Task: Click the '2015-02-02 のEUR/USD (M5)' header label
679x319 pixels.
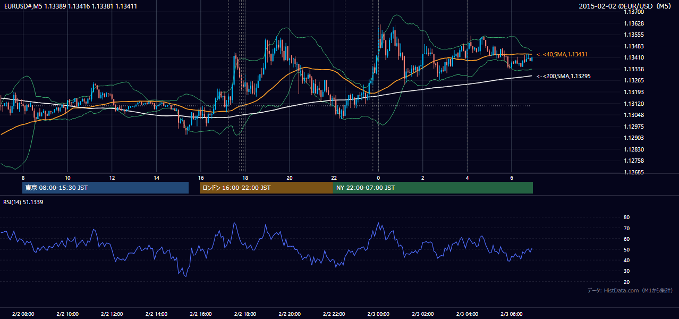Action: 626,6
